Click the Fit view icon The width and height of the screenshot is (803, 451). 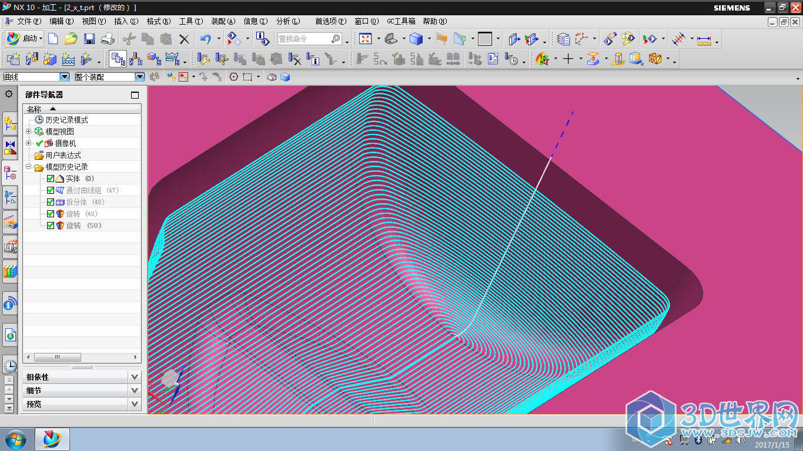366,39
